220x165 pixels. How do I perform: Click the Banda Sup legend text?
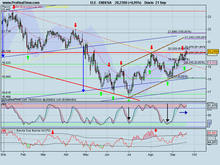coord(24,131)
